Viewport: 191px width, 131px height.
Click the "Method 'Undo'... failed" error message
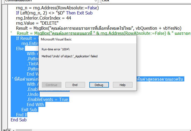(x=69, y=56)
